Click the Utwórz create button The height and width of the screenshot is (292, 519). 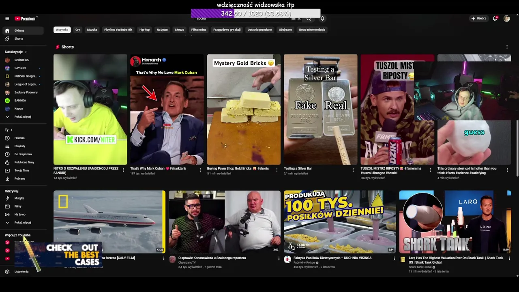(478, 19)
